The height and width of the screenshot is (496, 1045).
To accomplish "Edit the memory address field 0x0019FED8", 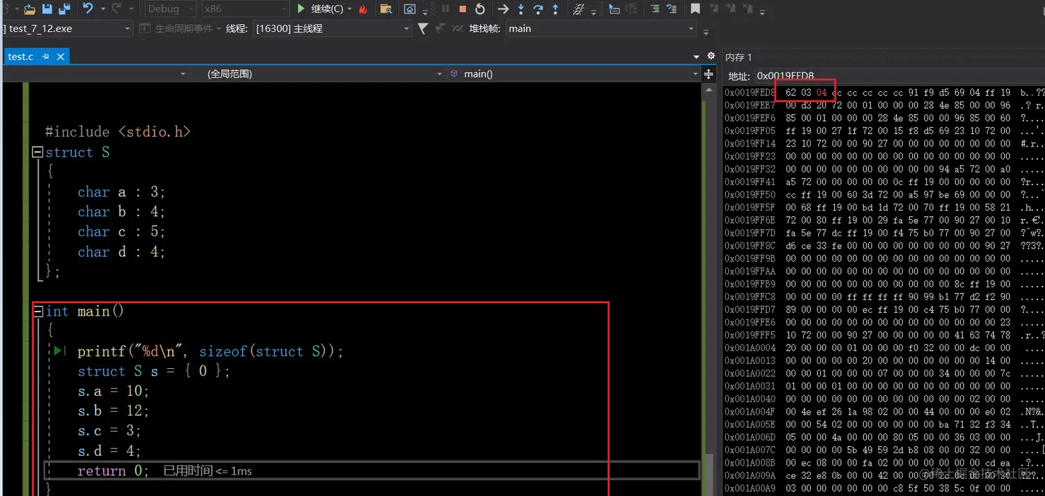I will tap(898, 76).
